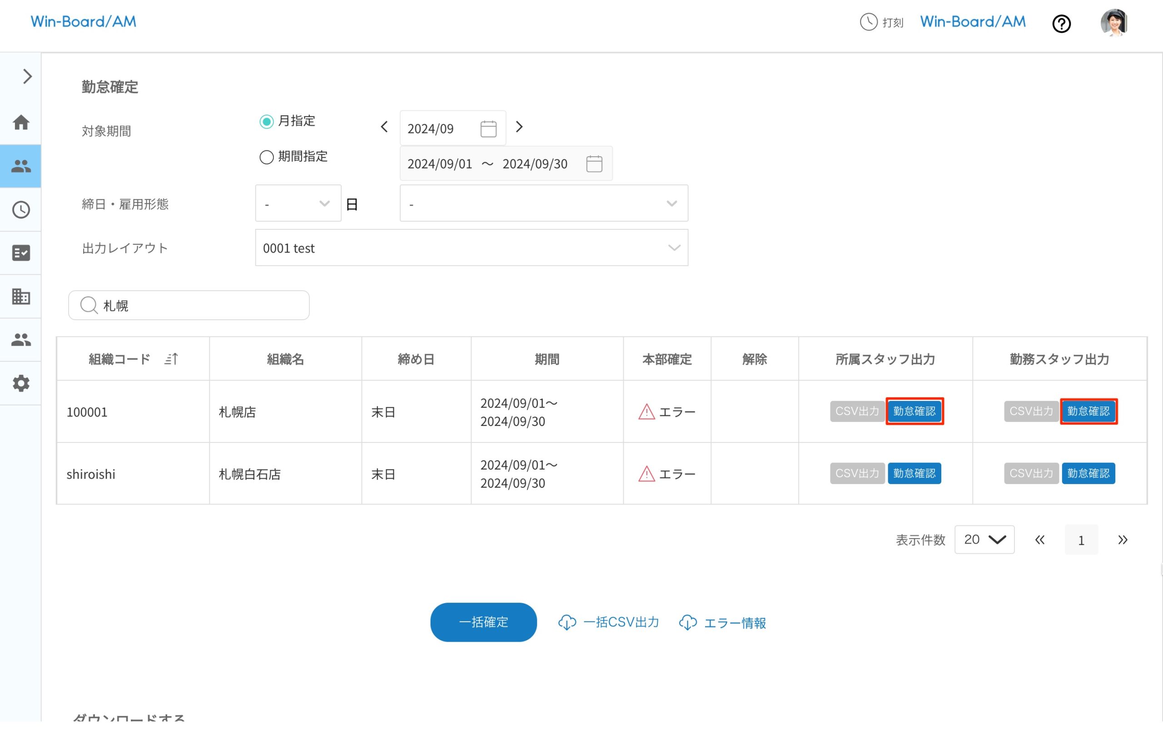Select the 月指定 radio button

click(266, 121)
